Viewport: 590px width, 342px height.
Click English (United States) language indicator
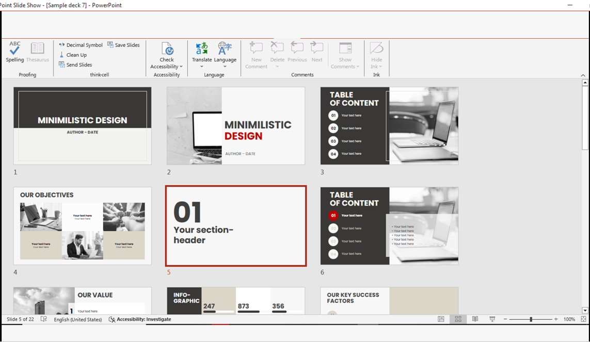click(77, 319)
